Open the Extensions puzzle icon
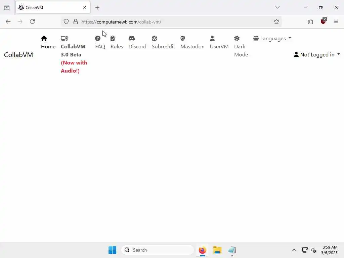Screen dimensions: 344x258 310,21
